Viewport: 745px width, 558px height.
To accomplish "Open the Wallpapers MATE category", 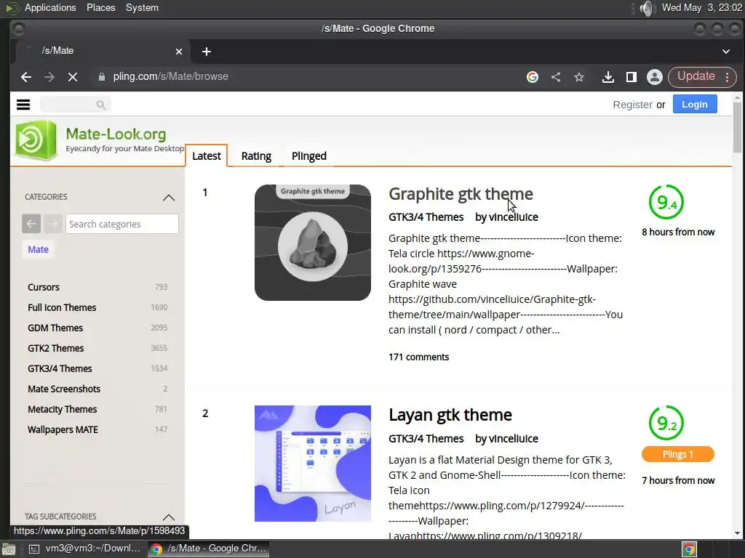I will (x=63, y=430).
